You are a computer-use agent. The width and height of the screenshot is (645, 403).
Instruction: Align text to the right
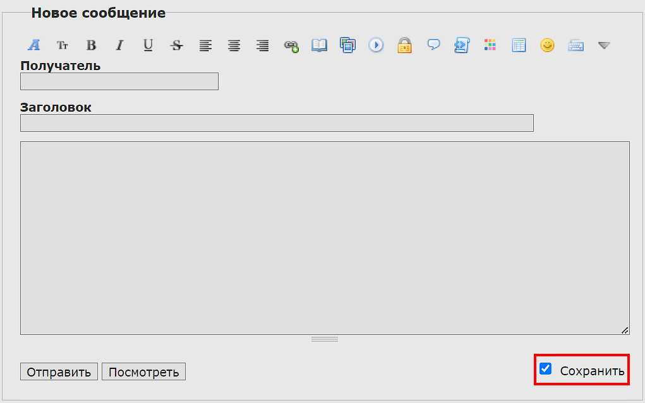(x=263, y=45)
